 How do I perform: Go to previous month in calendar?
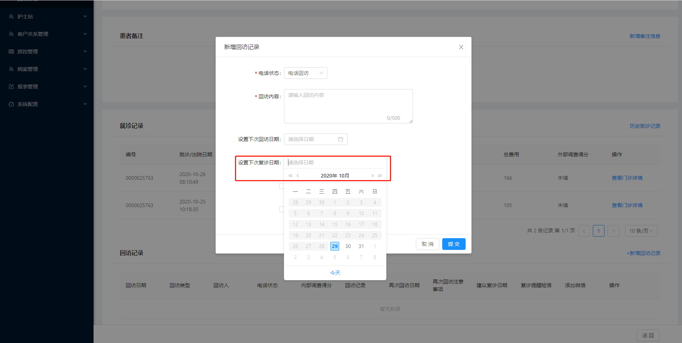pos(298,176)
